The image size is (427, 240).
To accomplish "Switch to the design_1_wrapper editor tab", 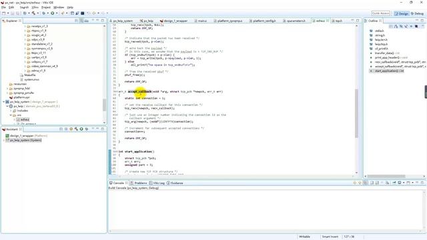I will [x=173, y=21].
